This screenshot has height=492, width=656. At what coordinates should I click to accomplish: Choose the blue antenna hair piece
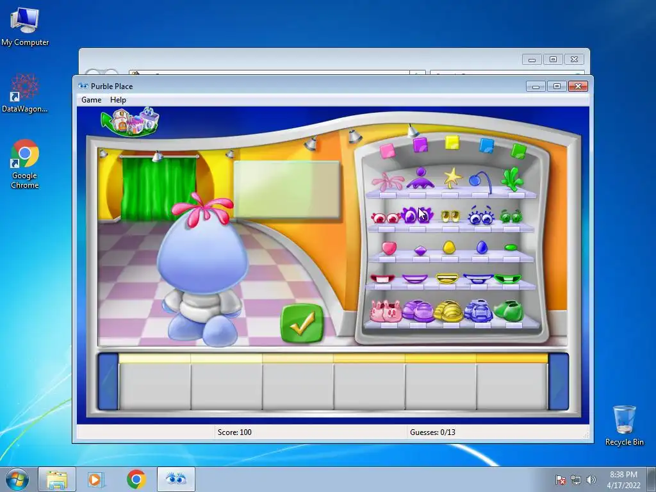coord(480,181)
